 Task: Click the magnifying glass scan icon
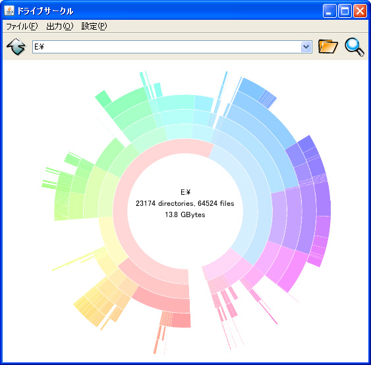[355, 47]
